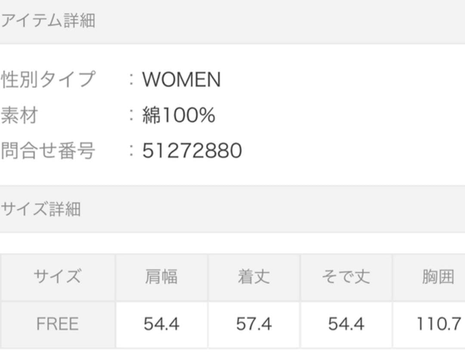Click the 肩幅 column header
This screenshot has width=465, height=357.
[161, 277]
